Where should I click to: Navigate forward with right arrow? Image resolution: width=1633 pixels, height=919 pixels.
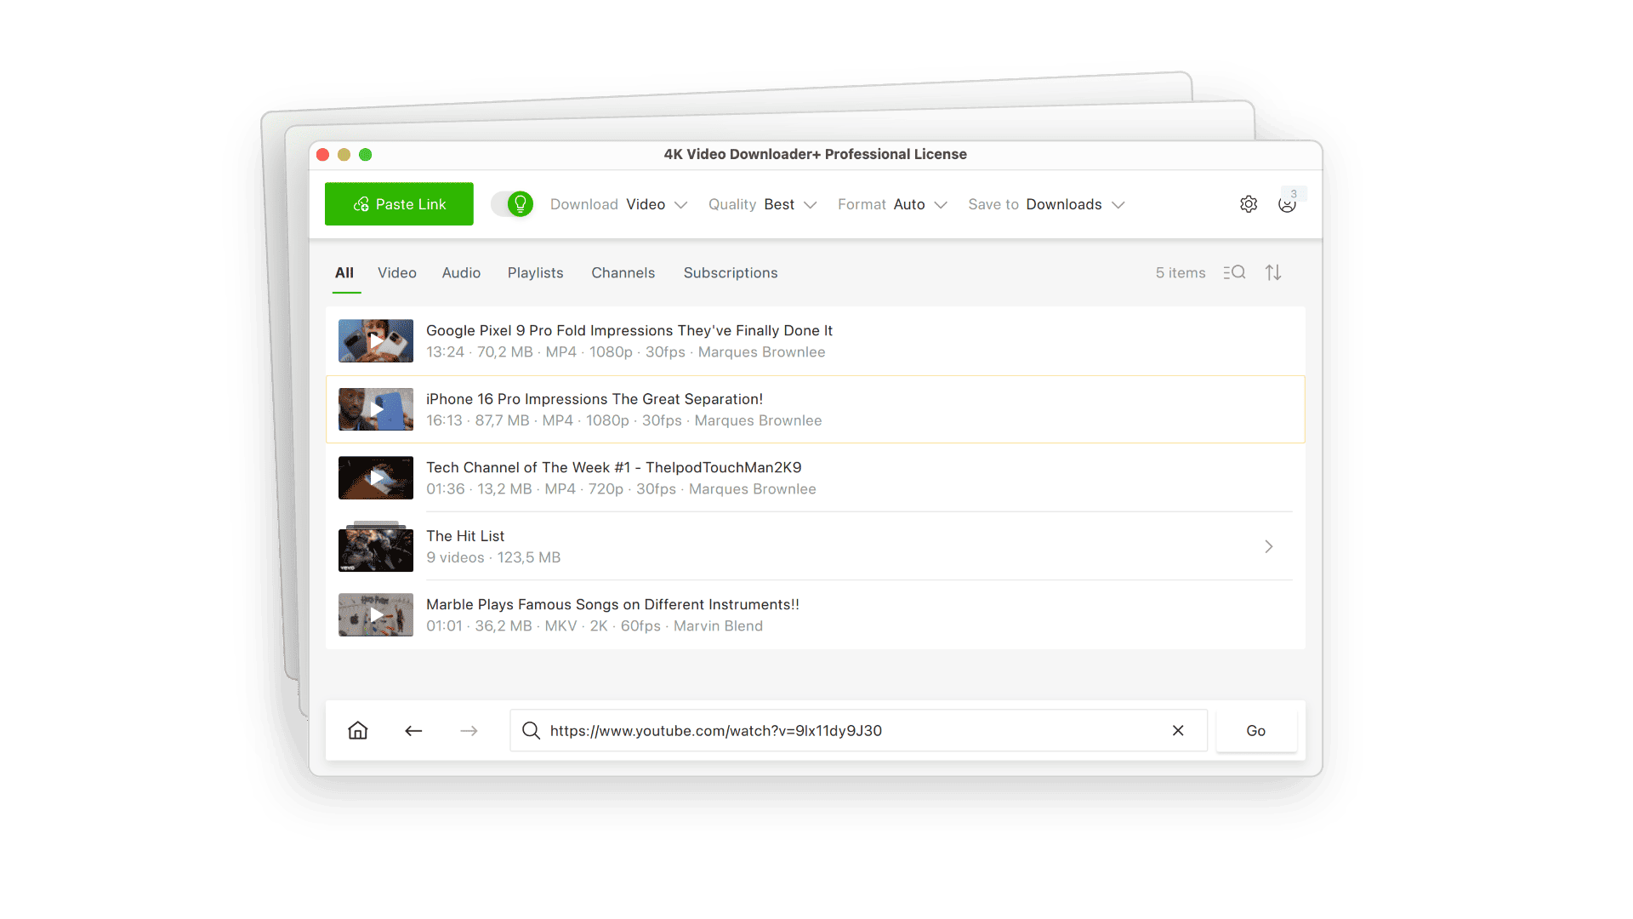pyautogui.click(x=469, y=730)
